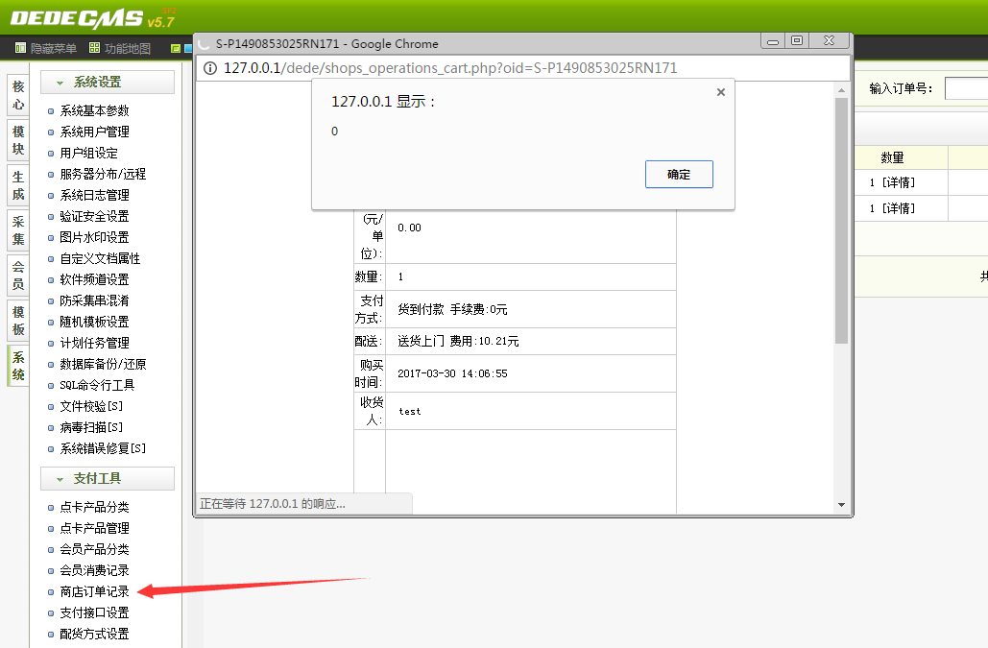Open the first 模块 vertical tab
Viewport: 988px width, 648px height.
click(18, 140)
